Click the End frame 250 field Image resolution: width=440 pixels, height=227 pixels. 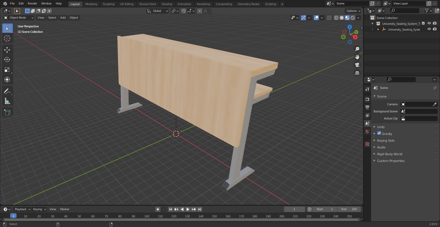pyautogui.click(x=349, y=209)
